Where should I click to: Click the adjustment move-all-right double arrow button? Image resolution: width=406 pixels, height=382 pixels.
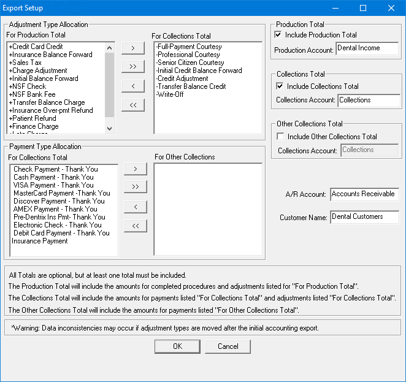pyautogui.click(x=133, y=67)
